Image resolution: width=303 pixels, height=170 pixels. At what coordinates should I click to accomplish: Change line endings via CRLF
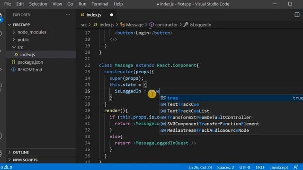[x=260, y=167]
